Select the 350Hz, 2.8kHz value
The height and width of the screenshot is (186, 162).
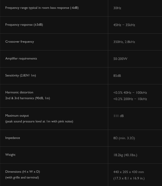click(124, 42)
